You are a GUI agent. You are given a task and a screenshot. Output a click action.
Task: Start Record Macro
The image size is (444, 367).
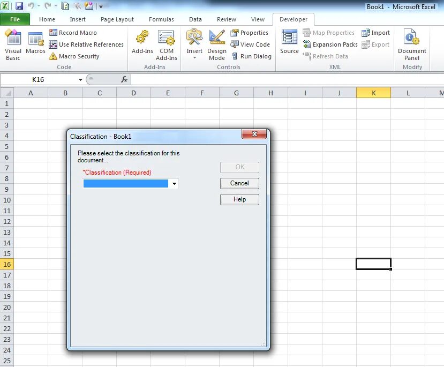pos(73,33)
